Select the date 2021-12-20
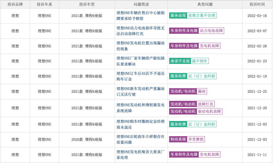 pyautogui.click(x=257, y=108)
